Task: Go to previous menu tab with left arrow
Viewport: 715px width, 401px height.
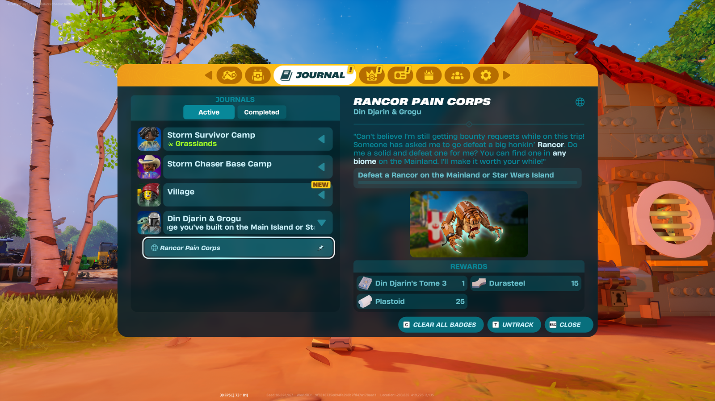Action: (209, 75)
